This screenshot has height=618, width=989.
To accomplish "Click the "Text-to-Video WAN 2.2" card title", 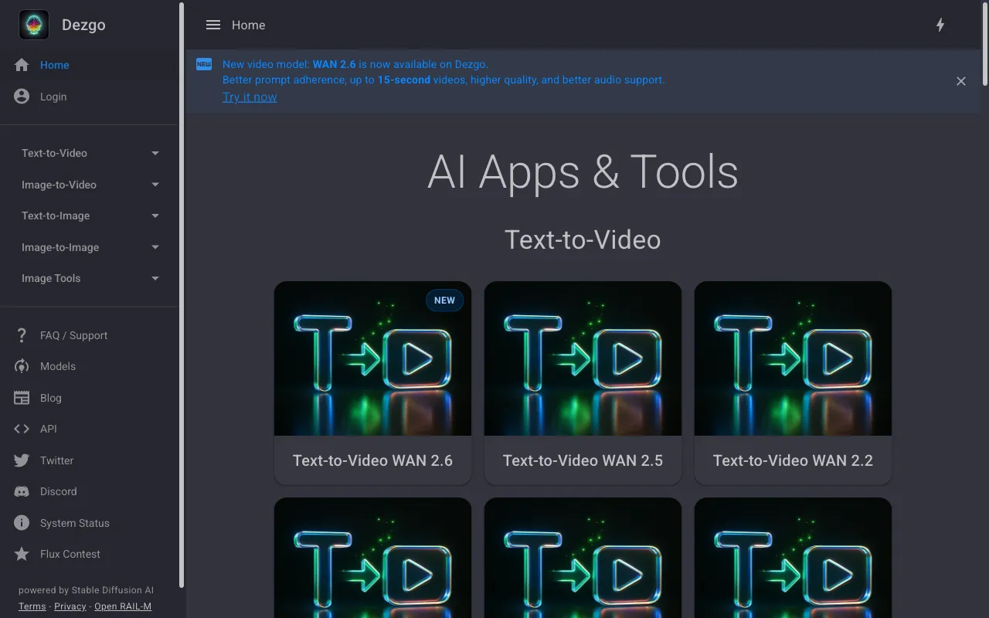I will [793, 460].
